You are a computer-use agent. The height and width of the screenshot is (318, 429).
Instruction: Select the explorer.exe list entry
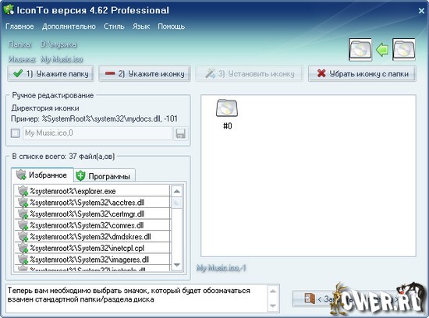pos(92,191)
